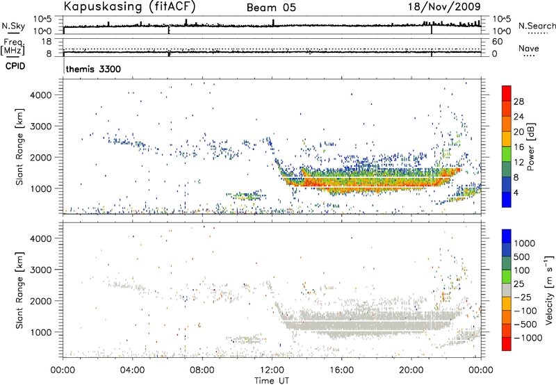Click the '28' value on the Power colorbar
Screen dimensions: 556x385
tap(518, 101)
